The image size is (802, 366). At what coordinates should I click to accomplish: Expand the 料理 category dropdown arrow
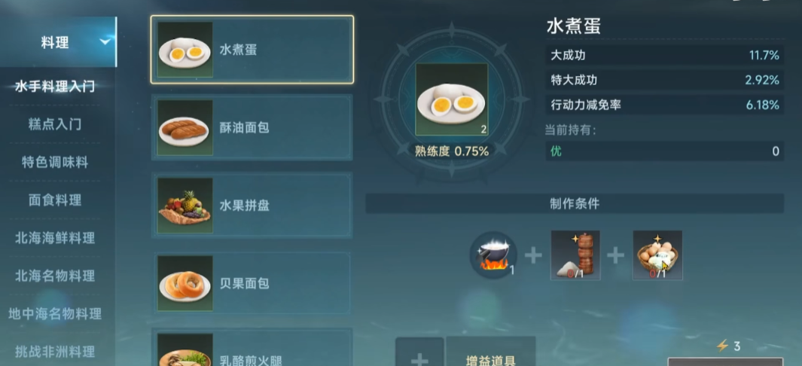tap(105, 42)
